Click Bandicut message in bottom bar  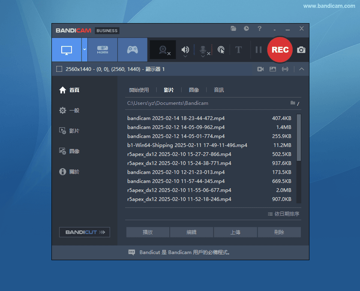click(185, 252)
